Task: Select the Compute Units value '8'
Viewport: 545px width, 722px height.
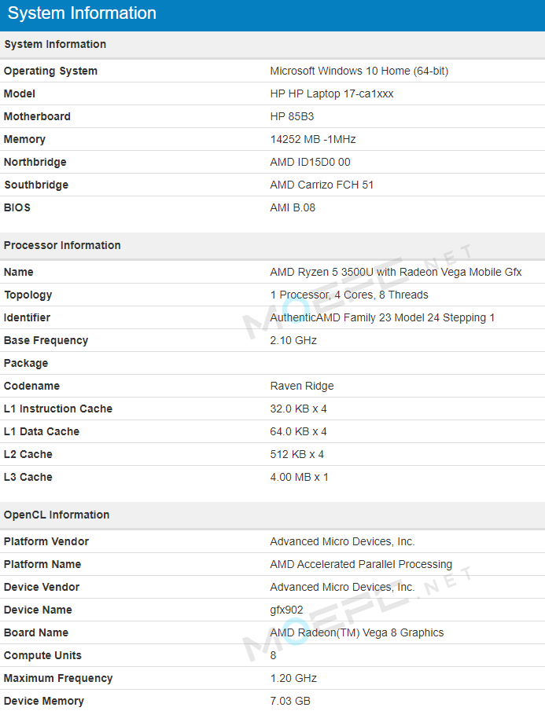Action: (273, 655)
